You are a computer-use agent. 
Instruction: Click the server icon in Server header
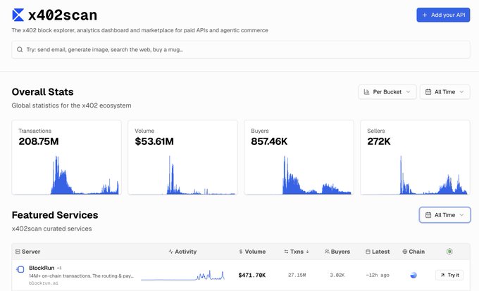(x=18, y=252)
